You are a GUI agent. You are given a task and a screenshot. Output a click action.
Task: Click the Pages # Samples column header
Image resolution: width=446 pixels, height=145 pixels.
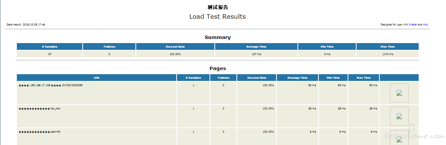click(193, 78)
